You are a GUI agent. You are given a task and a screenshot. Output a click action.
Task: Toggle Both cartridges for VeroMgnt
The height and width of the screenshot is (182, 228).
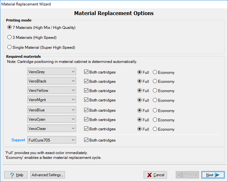pyautogui.click(x=86, y=100)
